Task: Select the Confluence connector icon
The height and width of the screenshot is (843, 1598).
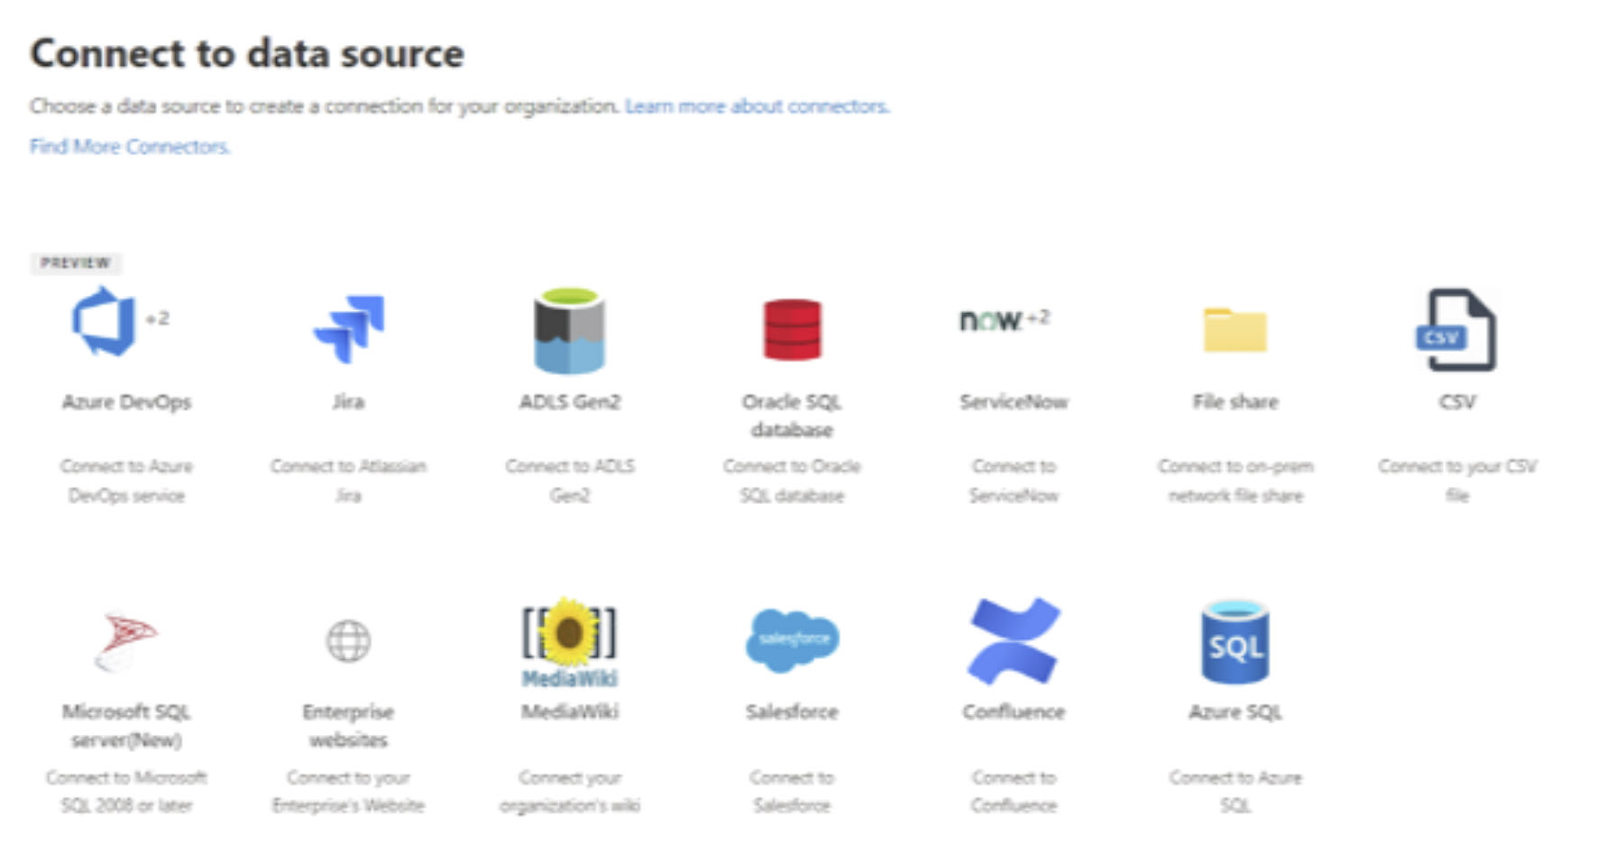Action: 1014,640
